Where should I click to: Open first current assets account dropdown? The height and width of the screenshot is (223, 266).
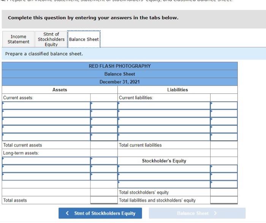coord(46,106)
